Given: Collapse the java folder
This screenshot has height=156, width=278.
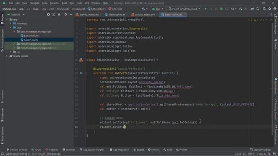Looking at the screenshot, I should coord(10,27).
